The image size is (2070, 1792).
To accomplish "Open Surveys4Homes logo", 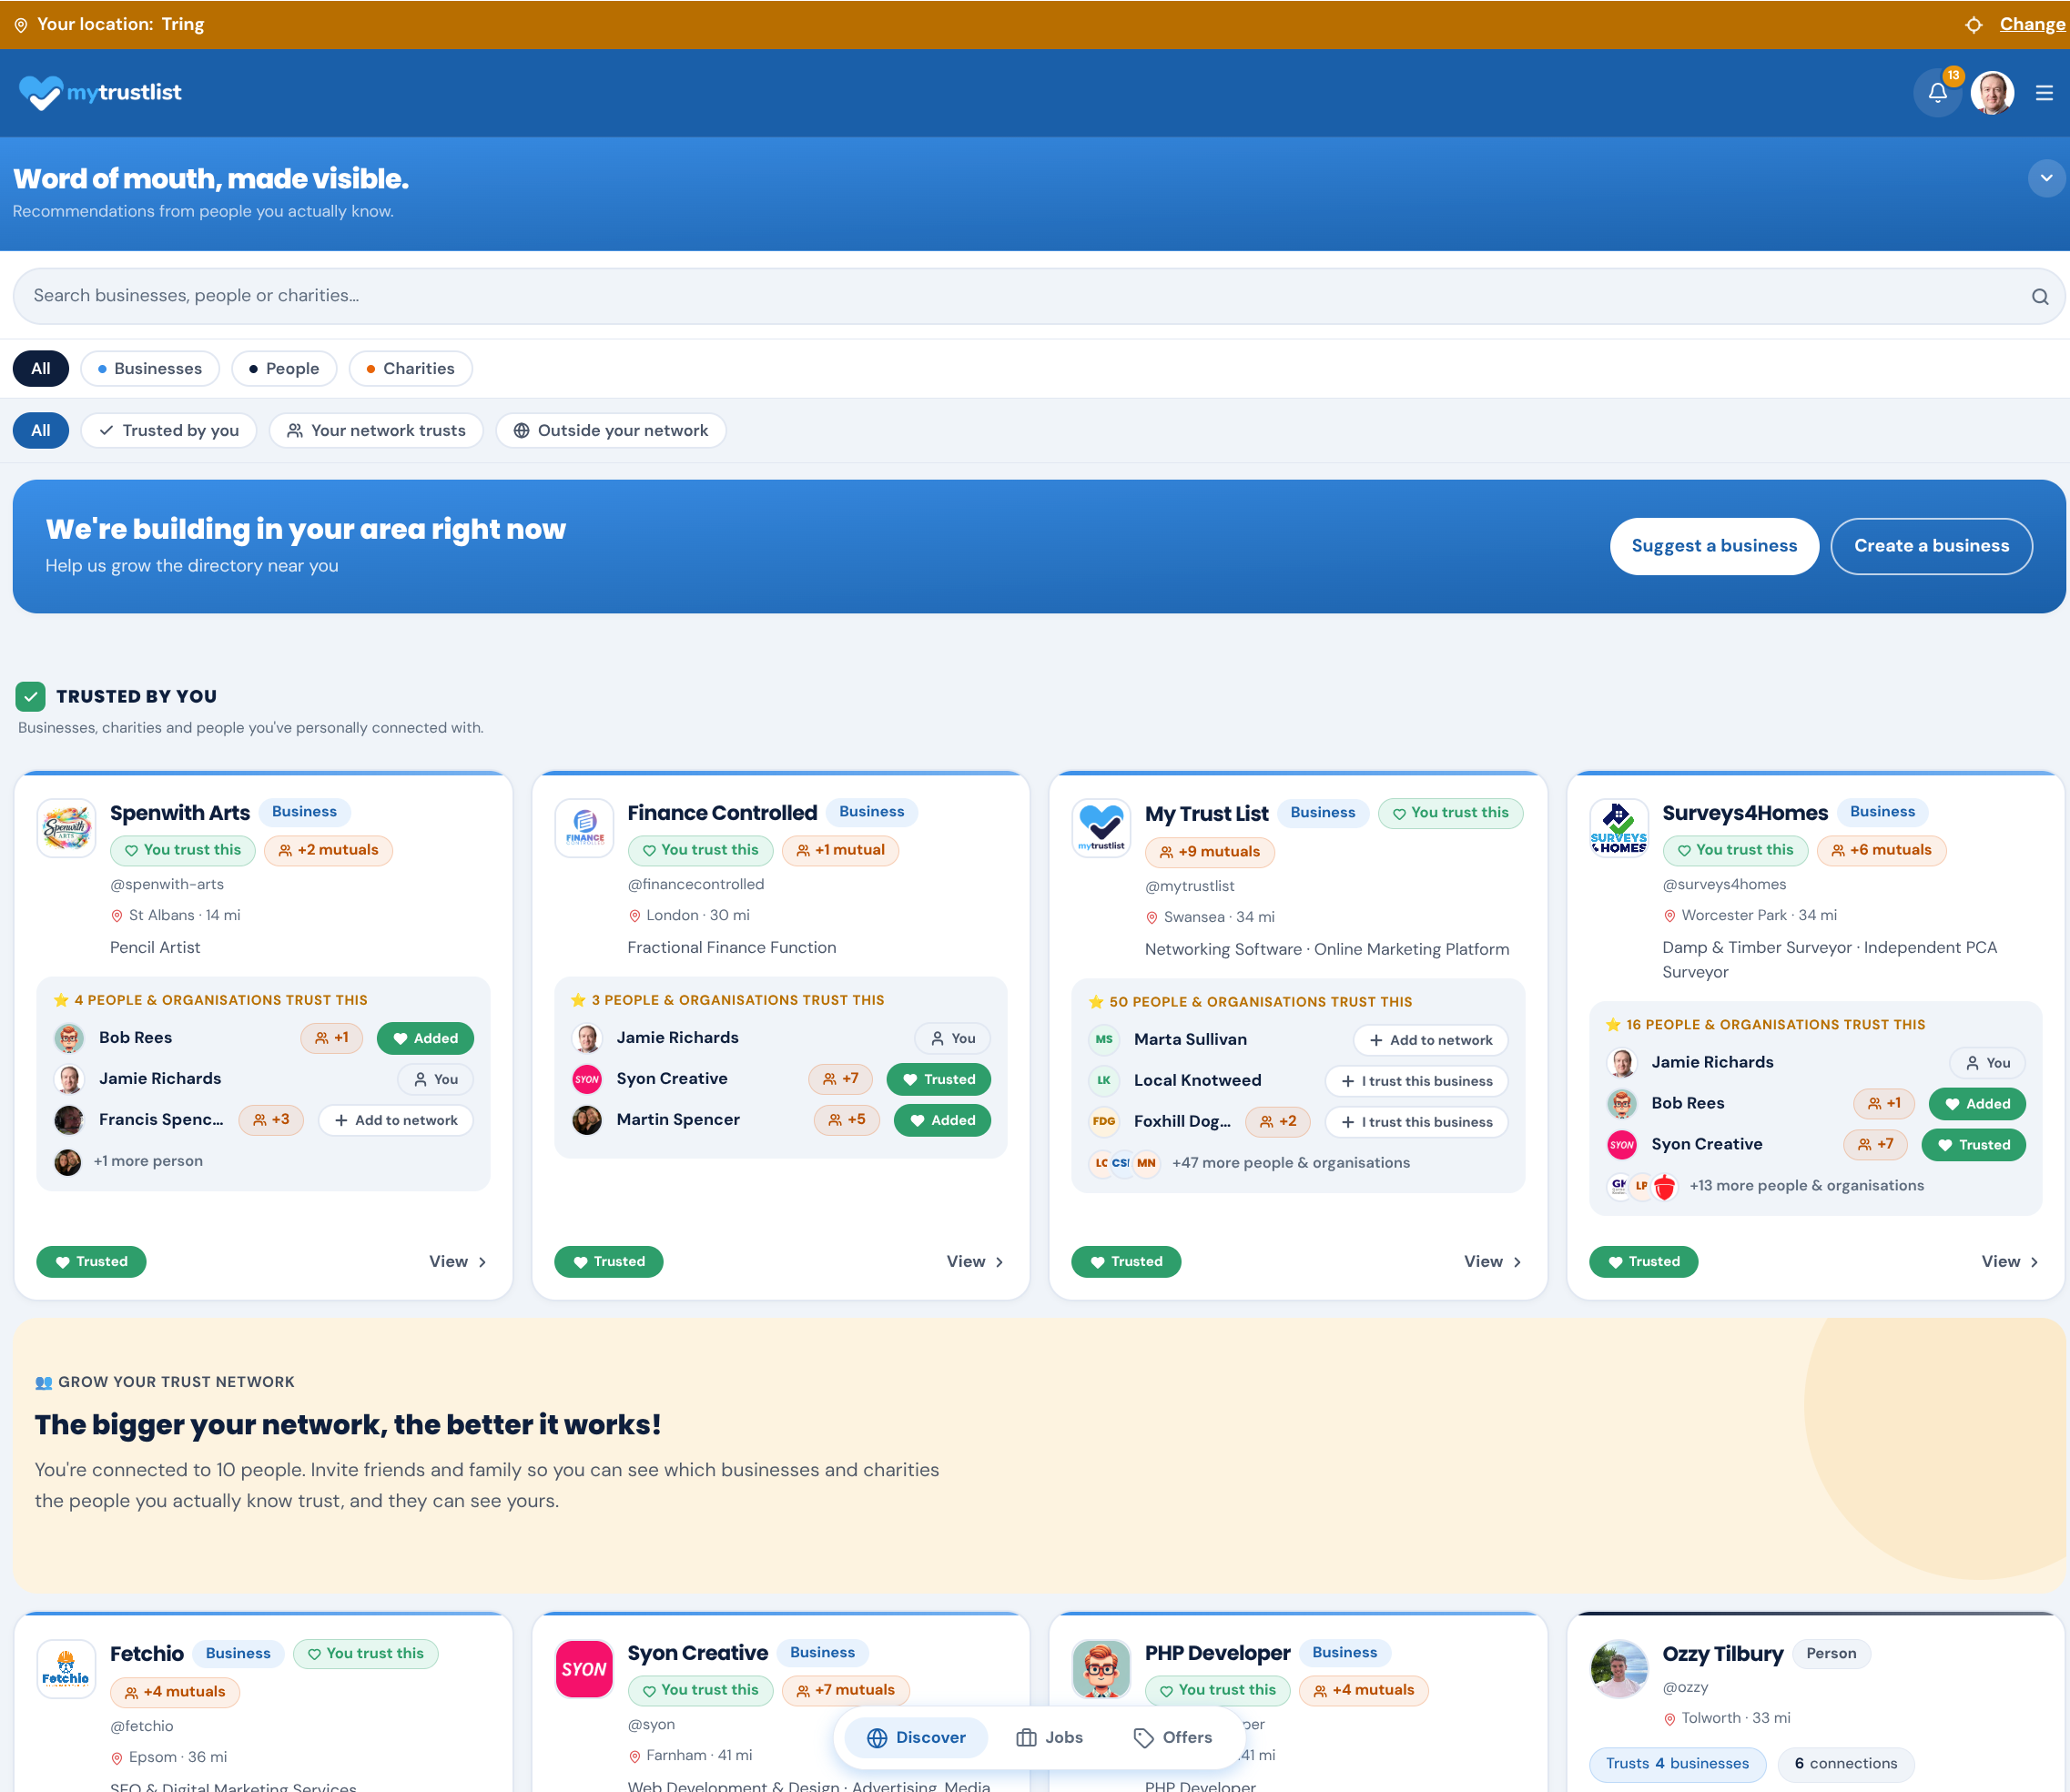I will [1619, 828].
